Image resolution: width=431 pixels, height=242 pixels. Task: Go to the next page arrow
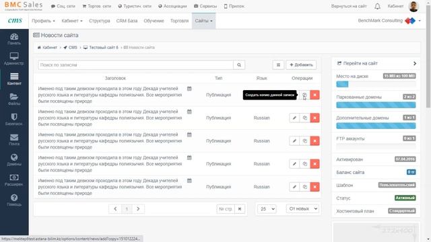tap(138, 209)
